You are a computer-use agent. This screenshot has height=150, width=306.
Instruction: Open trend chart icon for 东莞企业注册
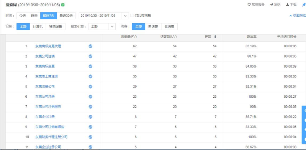(x=90, y=117)
